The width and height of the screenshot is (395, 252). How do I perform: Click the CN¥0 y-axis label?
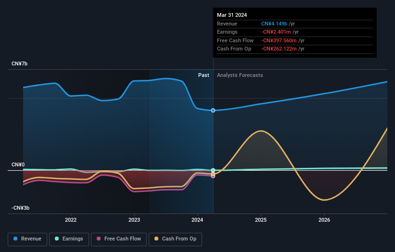pos(18,164)
